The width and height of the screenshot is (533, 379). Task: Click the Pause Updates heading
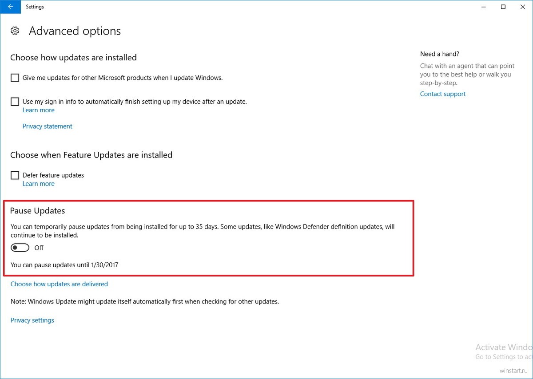click(38, 211)
